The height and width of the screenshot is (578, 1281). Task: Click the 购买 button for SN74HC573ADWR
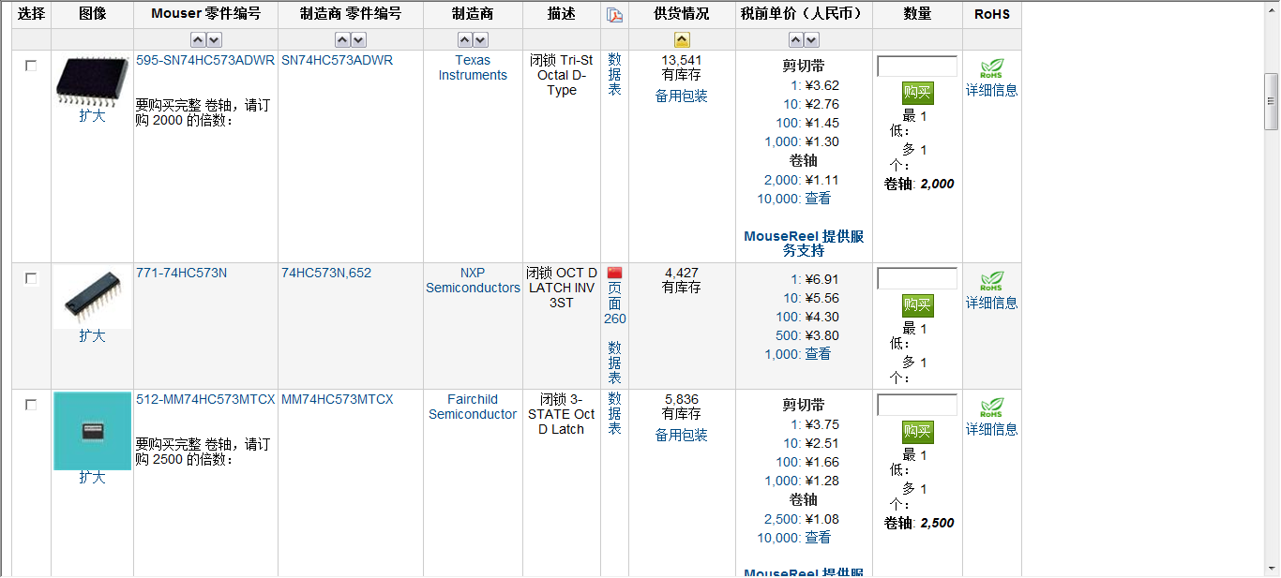click(x=917, y=93)
